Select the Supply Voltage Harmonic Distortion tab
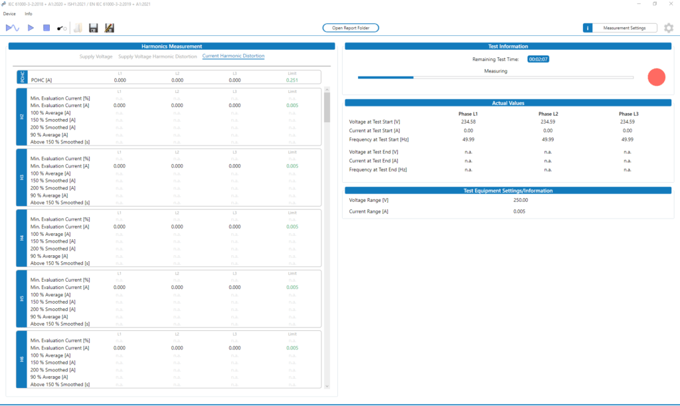This screenshot has height=406, width=680. tap(157, 56)
